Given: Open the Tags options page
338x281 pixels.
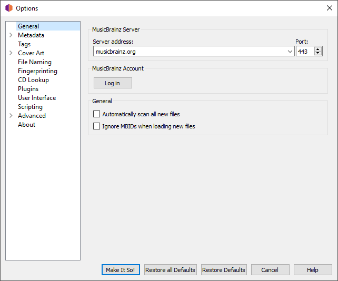Looking at the screenshot, I should coord(24,44).
